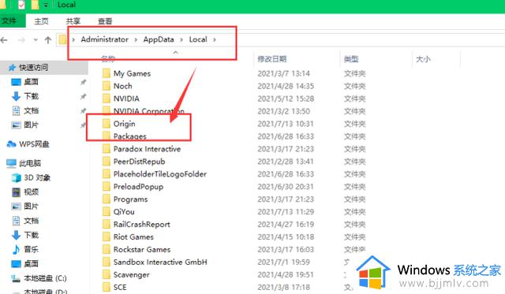The height and width of the screenshot is (294, 505).
Task: Click the date 2021/5/12 15:28
Action: pyautogui.click(x=286, y=99)
